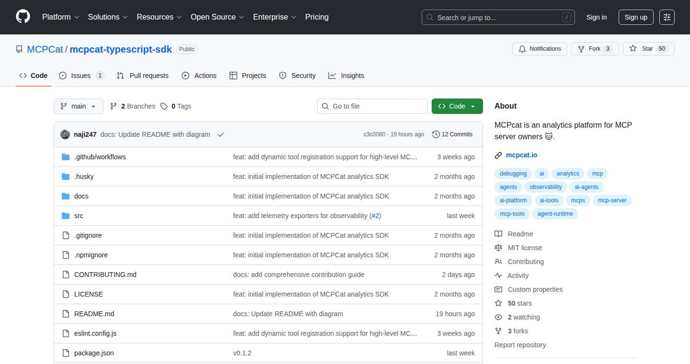Click the folder icon for .github/workflows
Screen dimensions: 690x364
tap(66, 157)
